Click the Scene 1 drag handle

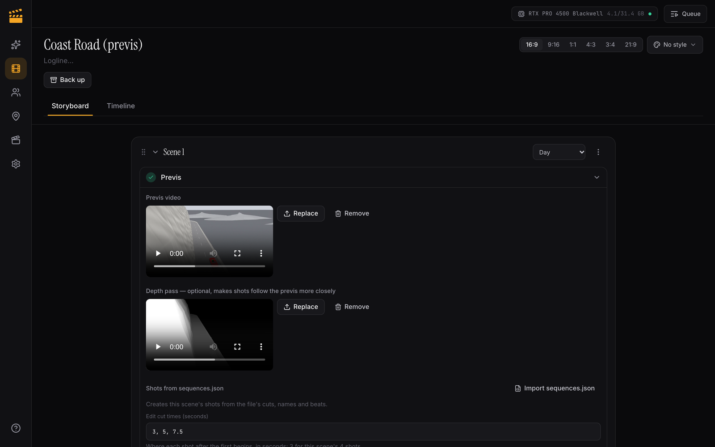pos(143,152)
